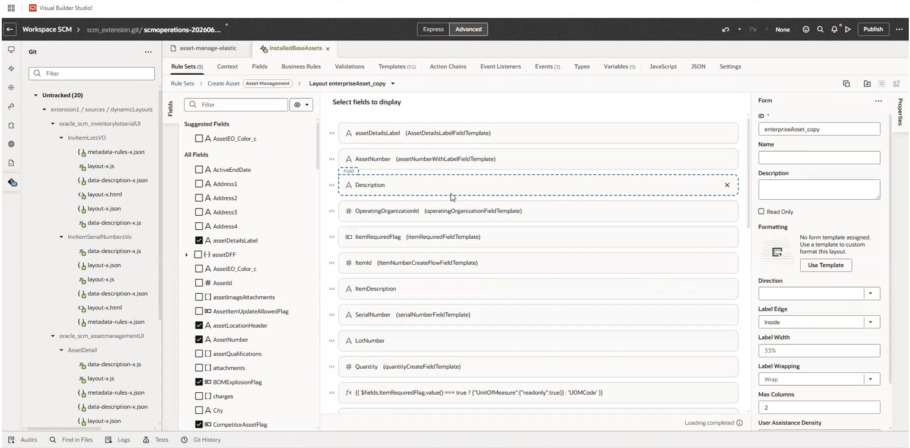Click the Max Columns input field

tap(819, 407)
